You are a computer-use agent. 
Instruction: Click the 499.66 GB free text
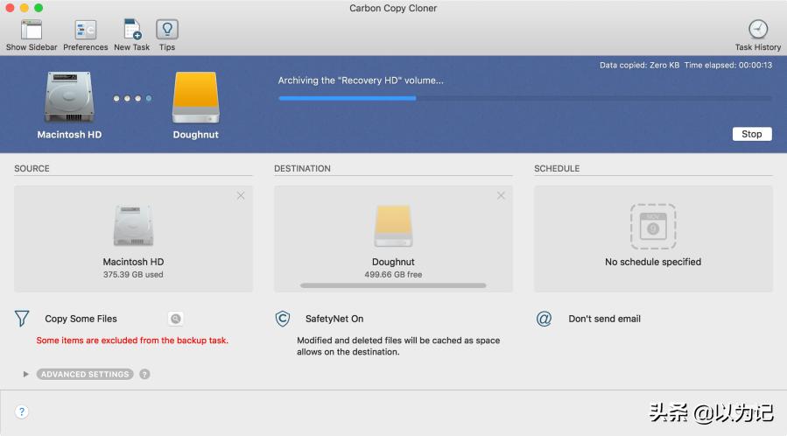tap(393, 274)
